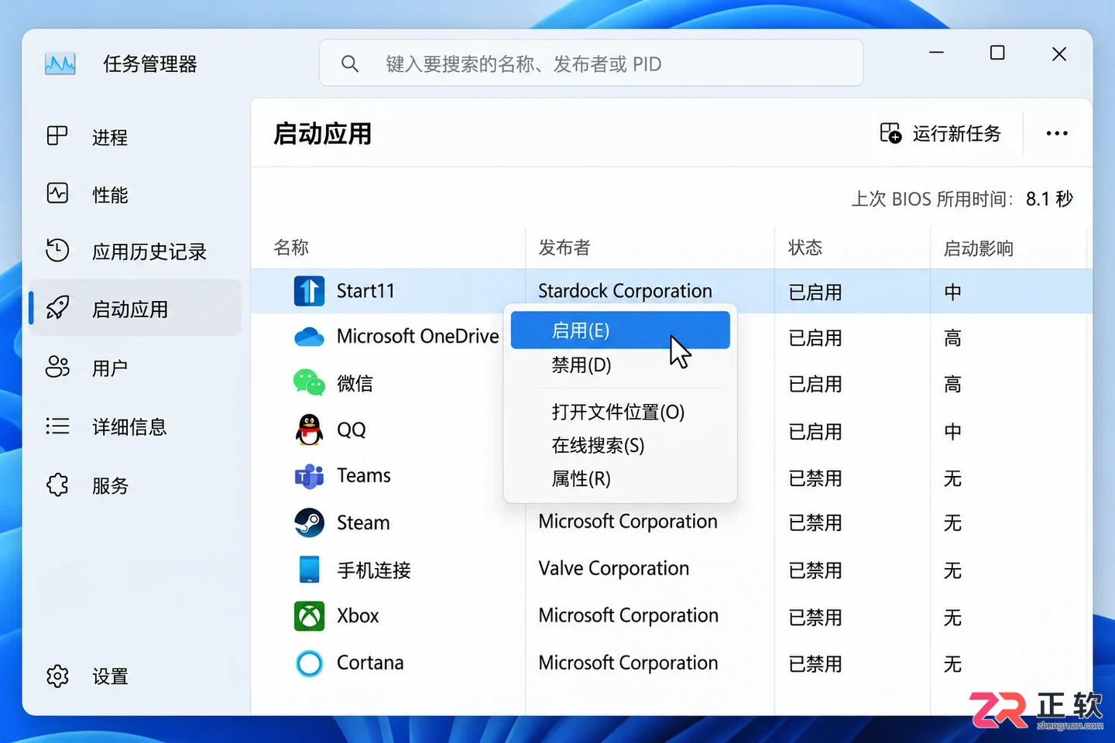This screenshot has height=743, width=1115.
Task: Switch to the 服务 tab label
Action: click(110, 485)
